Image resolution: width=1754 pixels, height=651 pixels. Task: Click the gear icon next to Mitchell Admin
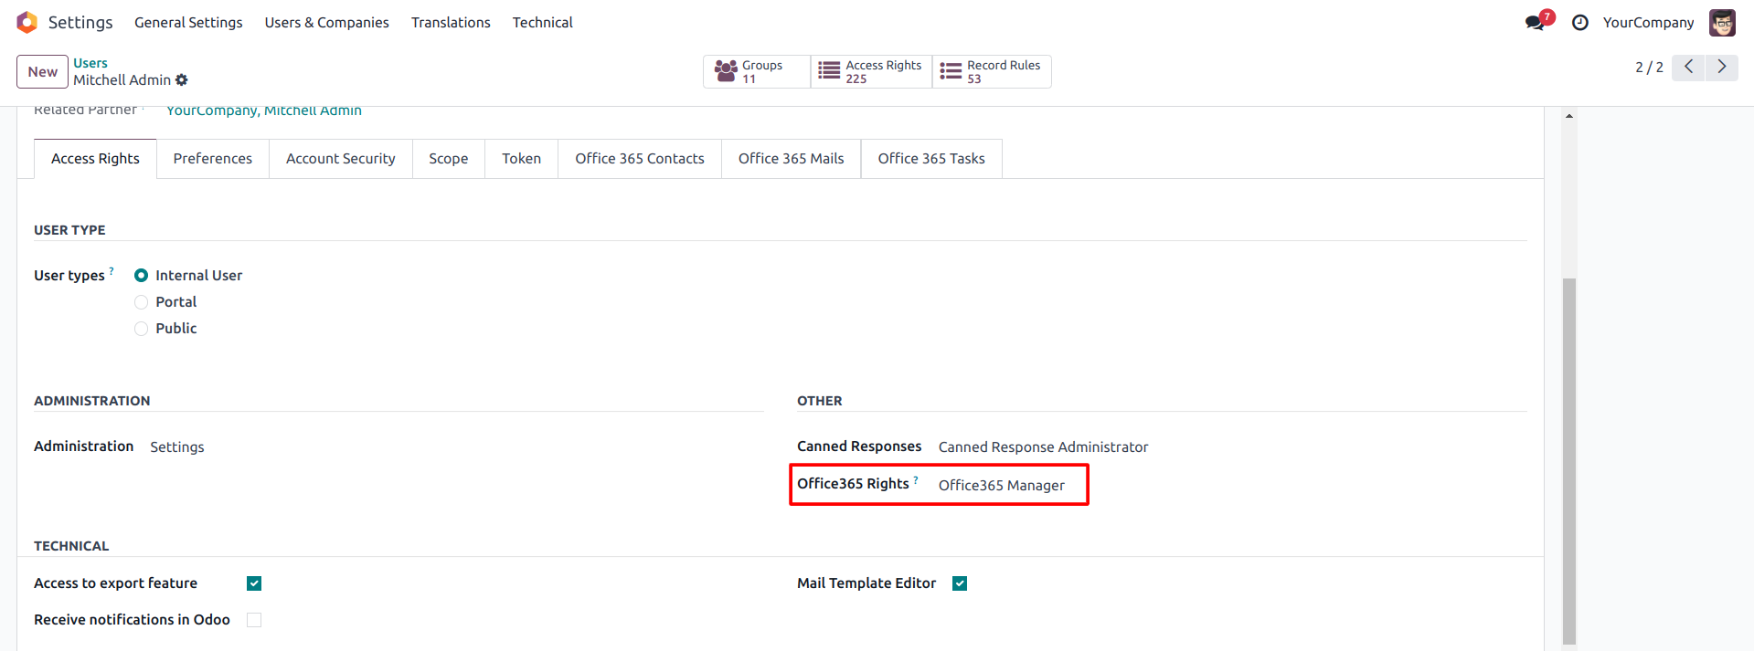[182, 80]
